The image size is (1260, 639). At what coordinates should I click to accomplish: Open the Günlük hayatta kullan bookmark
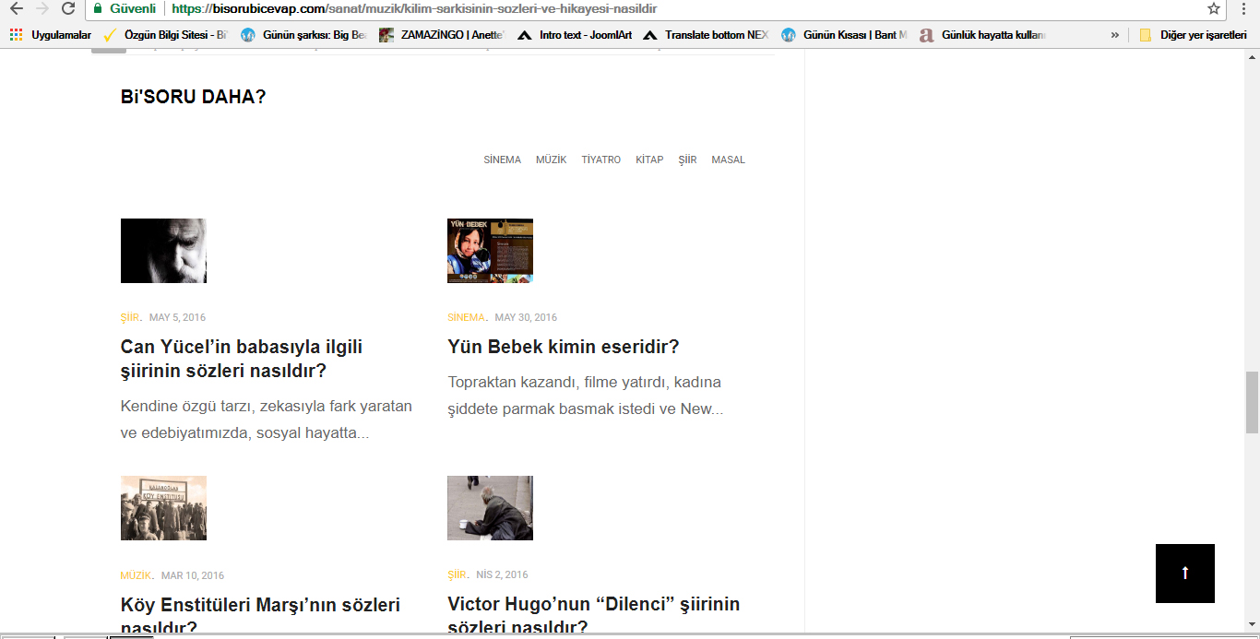click(983, 35)
